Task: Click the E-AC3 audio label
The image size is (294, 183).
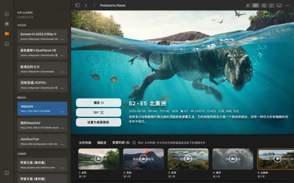Action: (211, 111)
